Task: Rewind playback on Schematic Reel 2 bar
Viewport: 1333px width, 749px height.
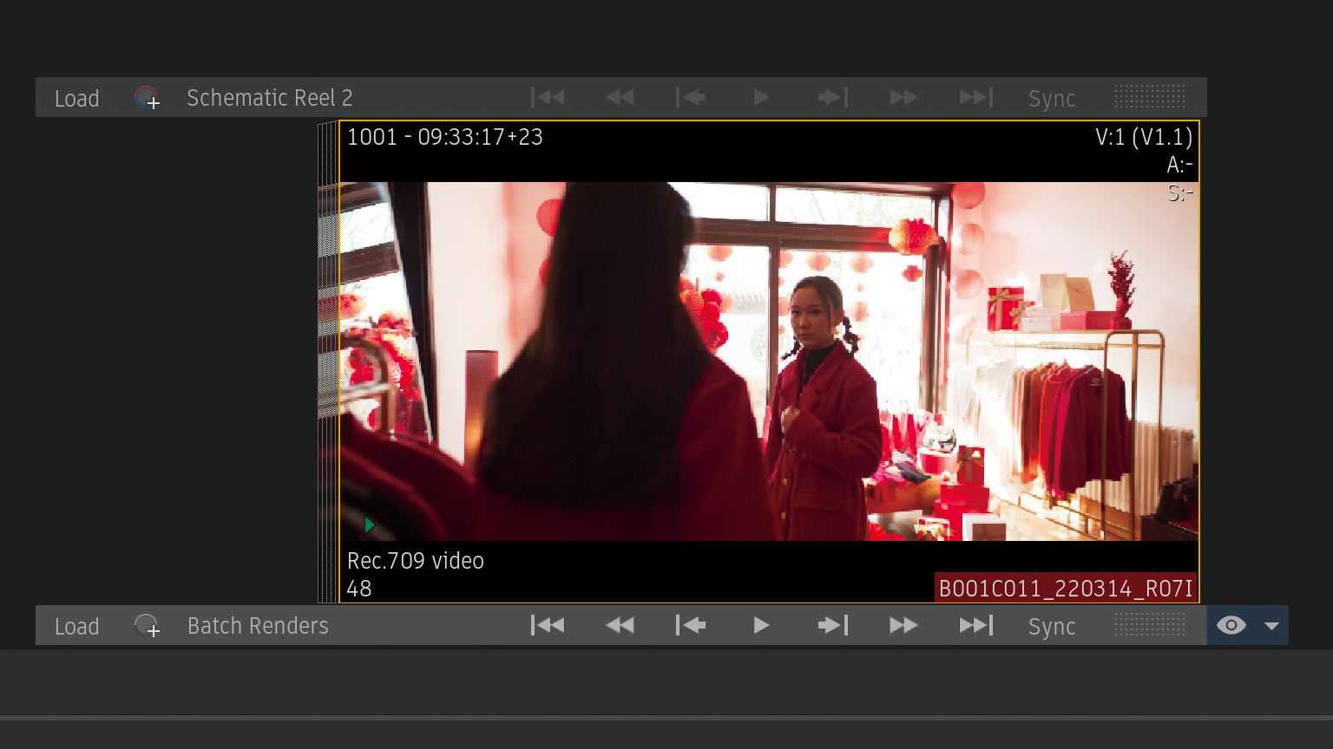Action: [x=620, y=97]
